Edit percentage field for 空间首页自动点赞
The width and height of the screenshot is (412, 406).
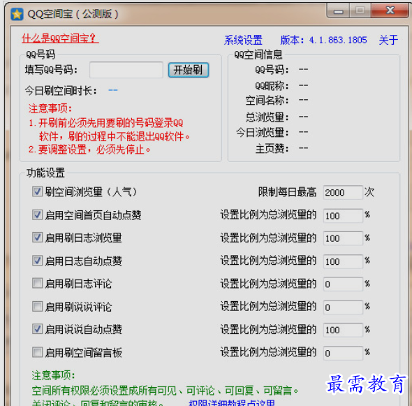click(343, 216)
